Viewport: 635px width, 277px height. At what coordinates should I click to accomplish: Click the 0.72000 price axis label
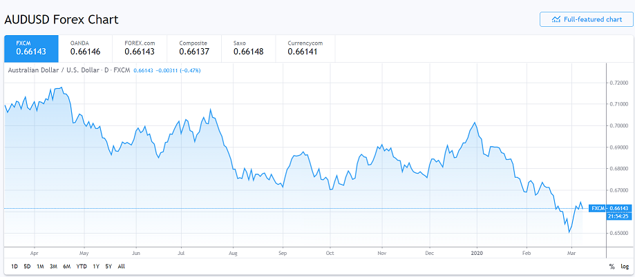pos(619,83)
